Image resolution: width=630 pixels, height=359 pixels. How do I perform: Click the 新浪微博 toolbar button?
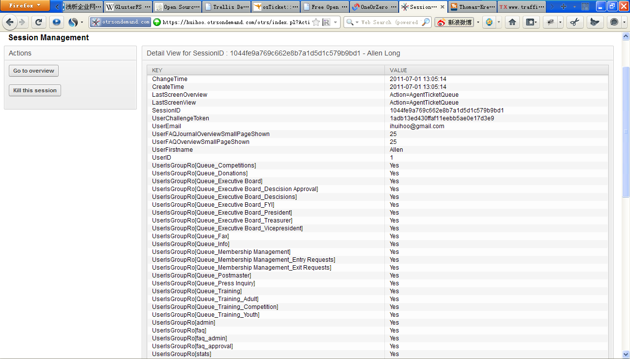click(454, 23)
